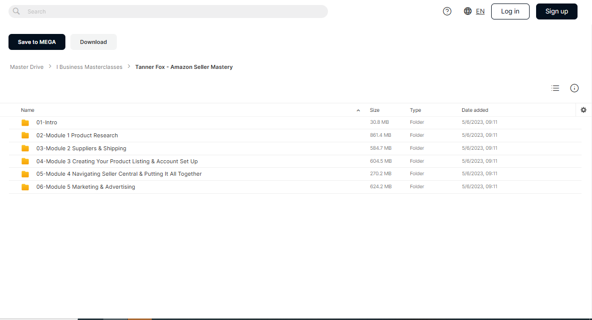Focus the Search input field

coord(168,11)
